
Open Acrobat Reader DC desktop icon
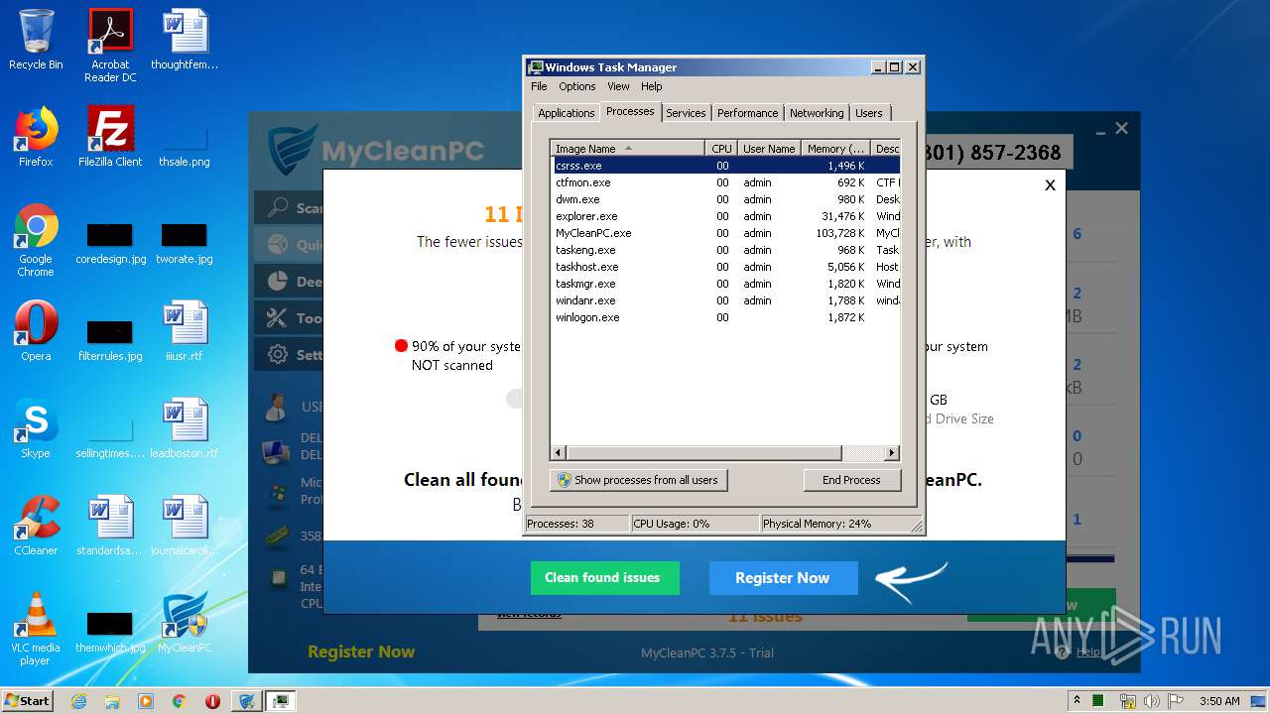point(110,45)
